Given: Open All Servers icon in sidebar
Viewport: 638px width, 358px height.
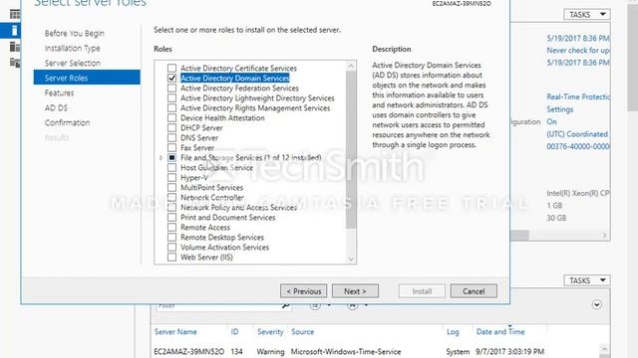Looking at the screenshot, I should click(x=15, y=47).
